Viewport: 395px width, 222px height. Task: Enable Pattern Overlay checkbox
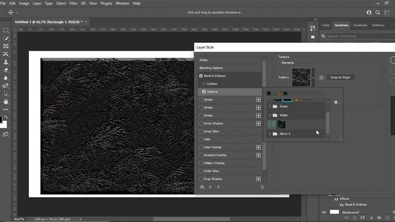click(201, 163)
